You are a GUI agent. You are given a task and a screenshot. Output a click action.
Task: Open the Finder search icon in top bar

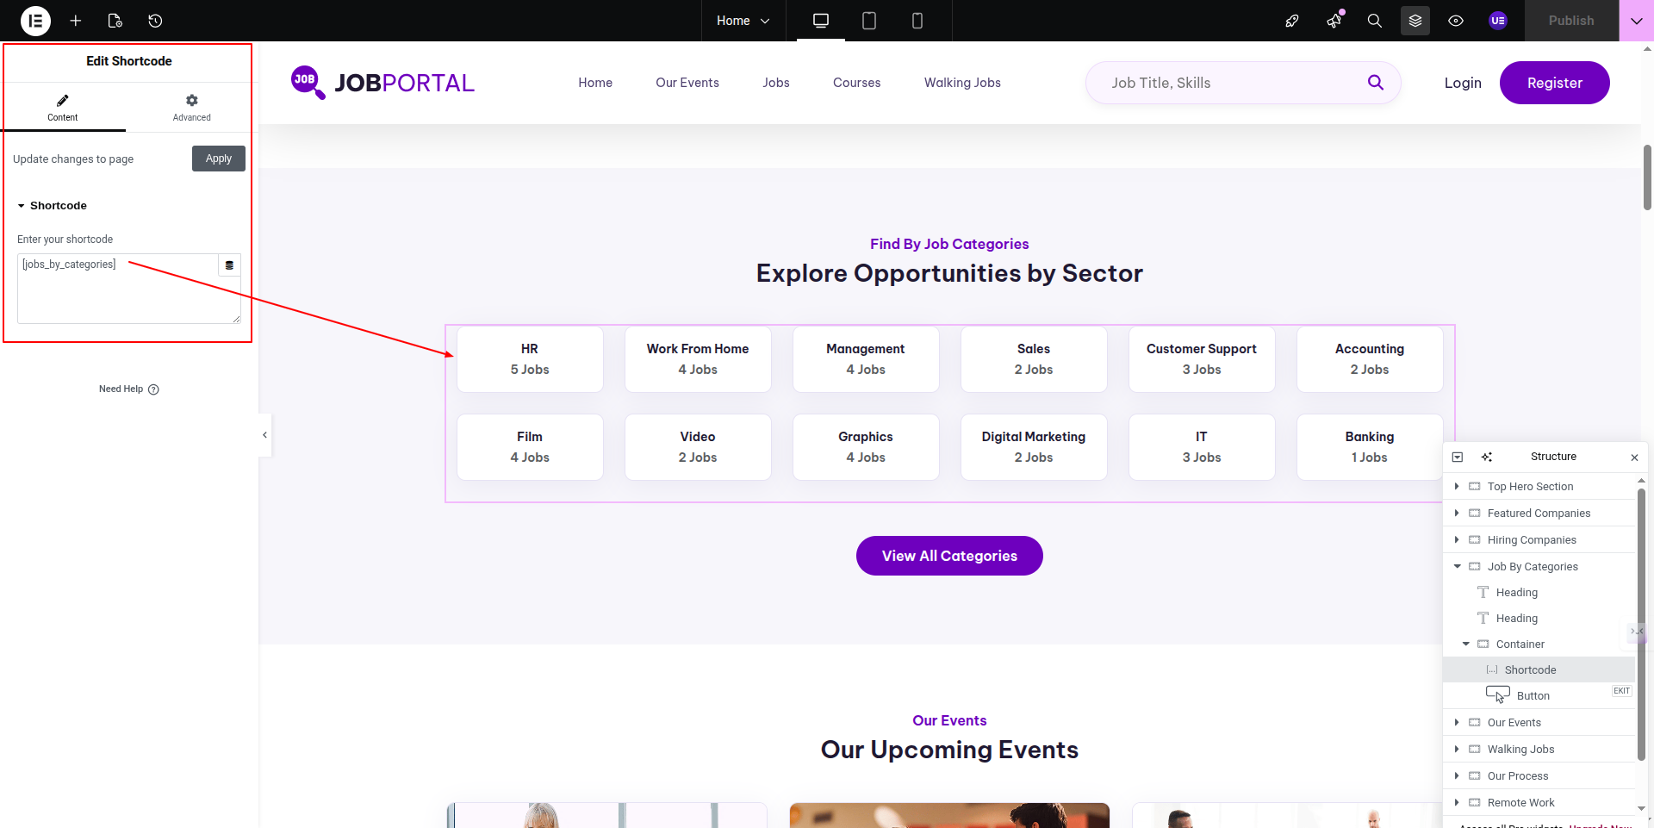[1374, 21]
